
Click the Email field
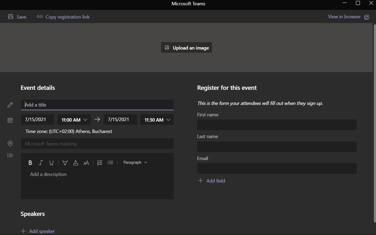coord(277,169)
